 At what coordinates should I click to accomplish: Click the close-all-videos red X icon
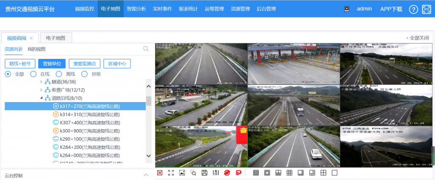[160, 173]
